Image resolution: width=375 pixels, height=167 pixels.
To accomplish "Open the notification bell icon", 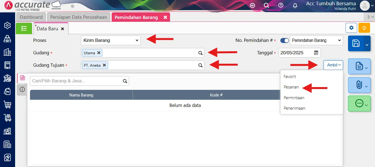I will coord(295,6).
